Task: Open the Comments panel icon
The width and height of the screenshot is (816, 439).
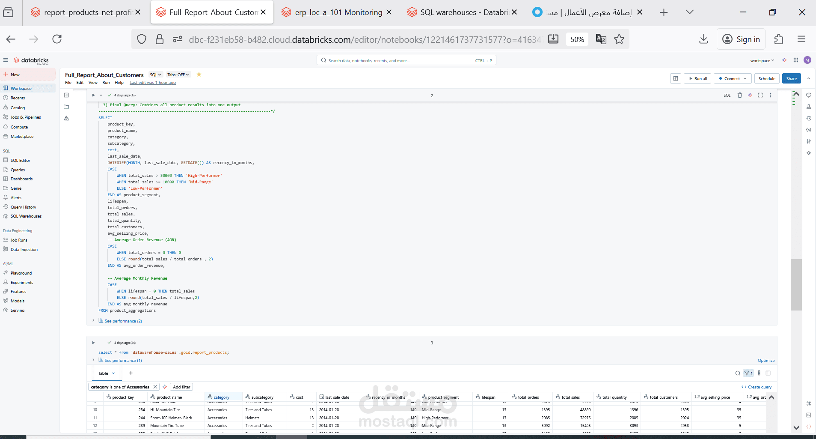Action: pos(809,95)
